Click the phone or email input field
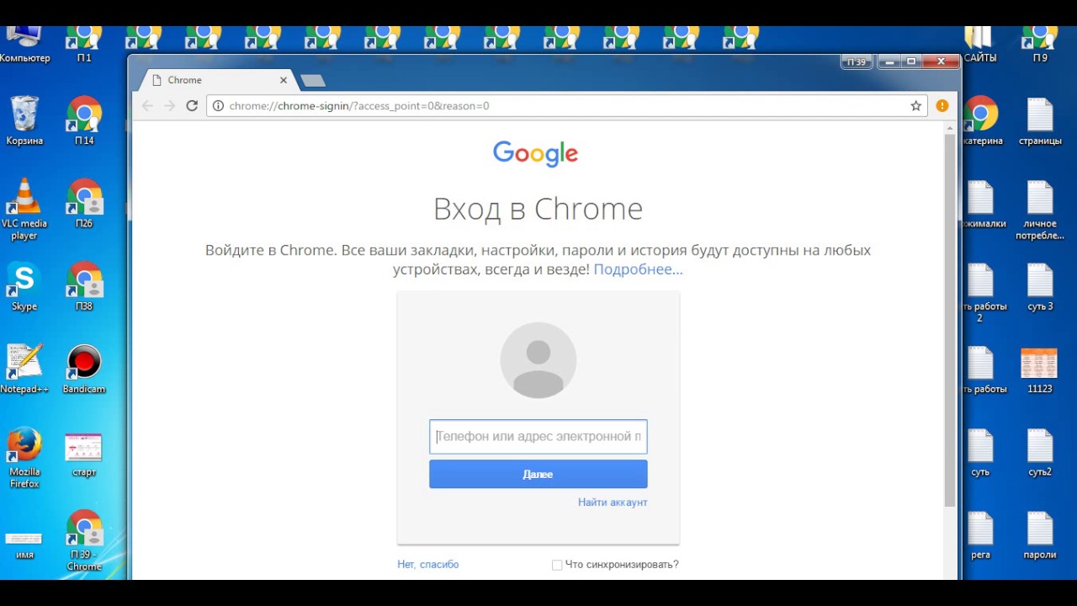The height and width of the screenshot is (606, 1077). coord(538,437)
